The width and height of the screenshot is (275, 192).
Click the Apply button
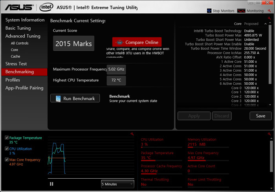(194, 116)
